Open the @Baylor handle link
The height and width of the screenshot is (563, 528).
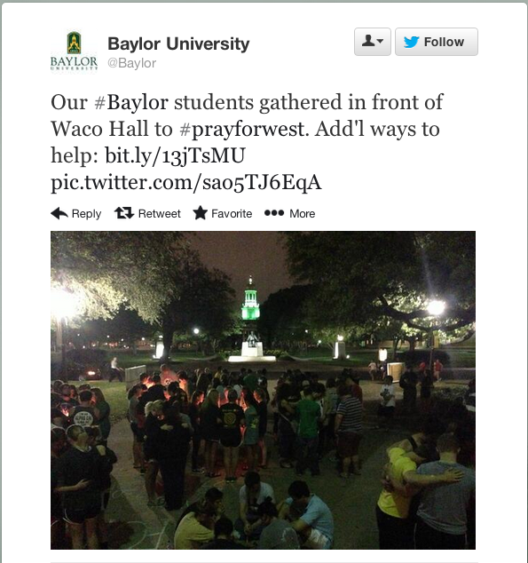[131, 63]
